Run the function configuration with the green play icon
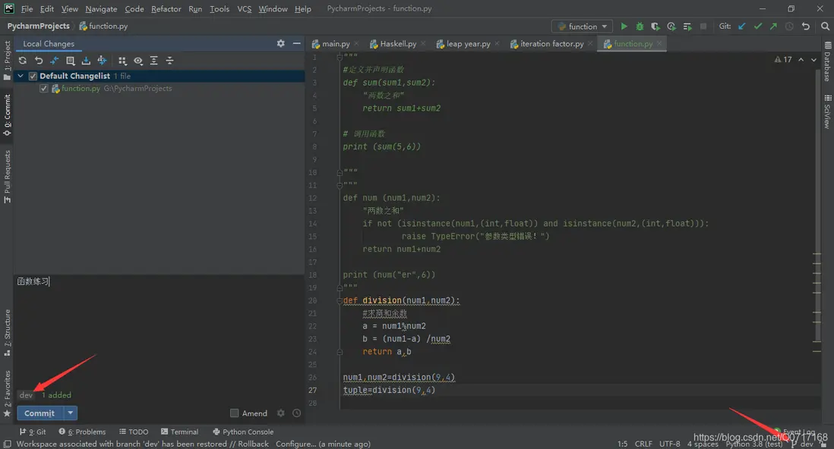This screenshot has height=449, width=834. tap(624, 27)
